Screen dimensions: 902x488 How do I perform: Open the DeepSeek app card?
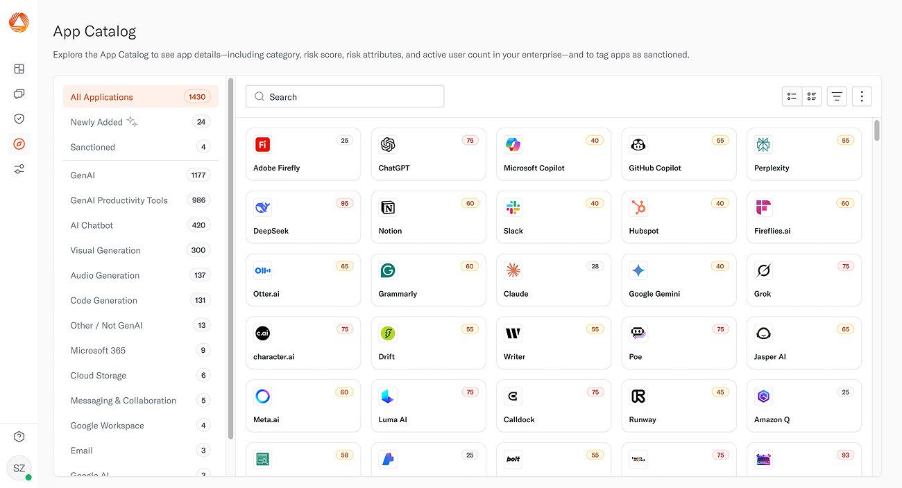(x=303, y=217)
